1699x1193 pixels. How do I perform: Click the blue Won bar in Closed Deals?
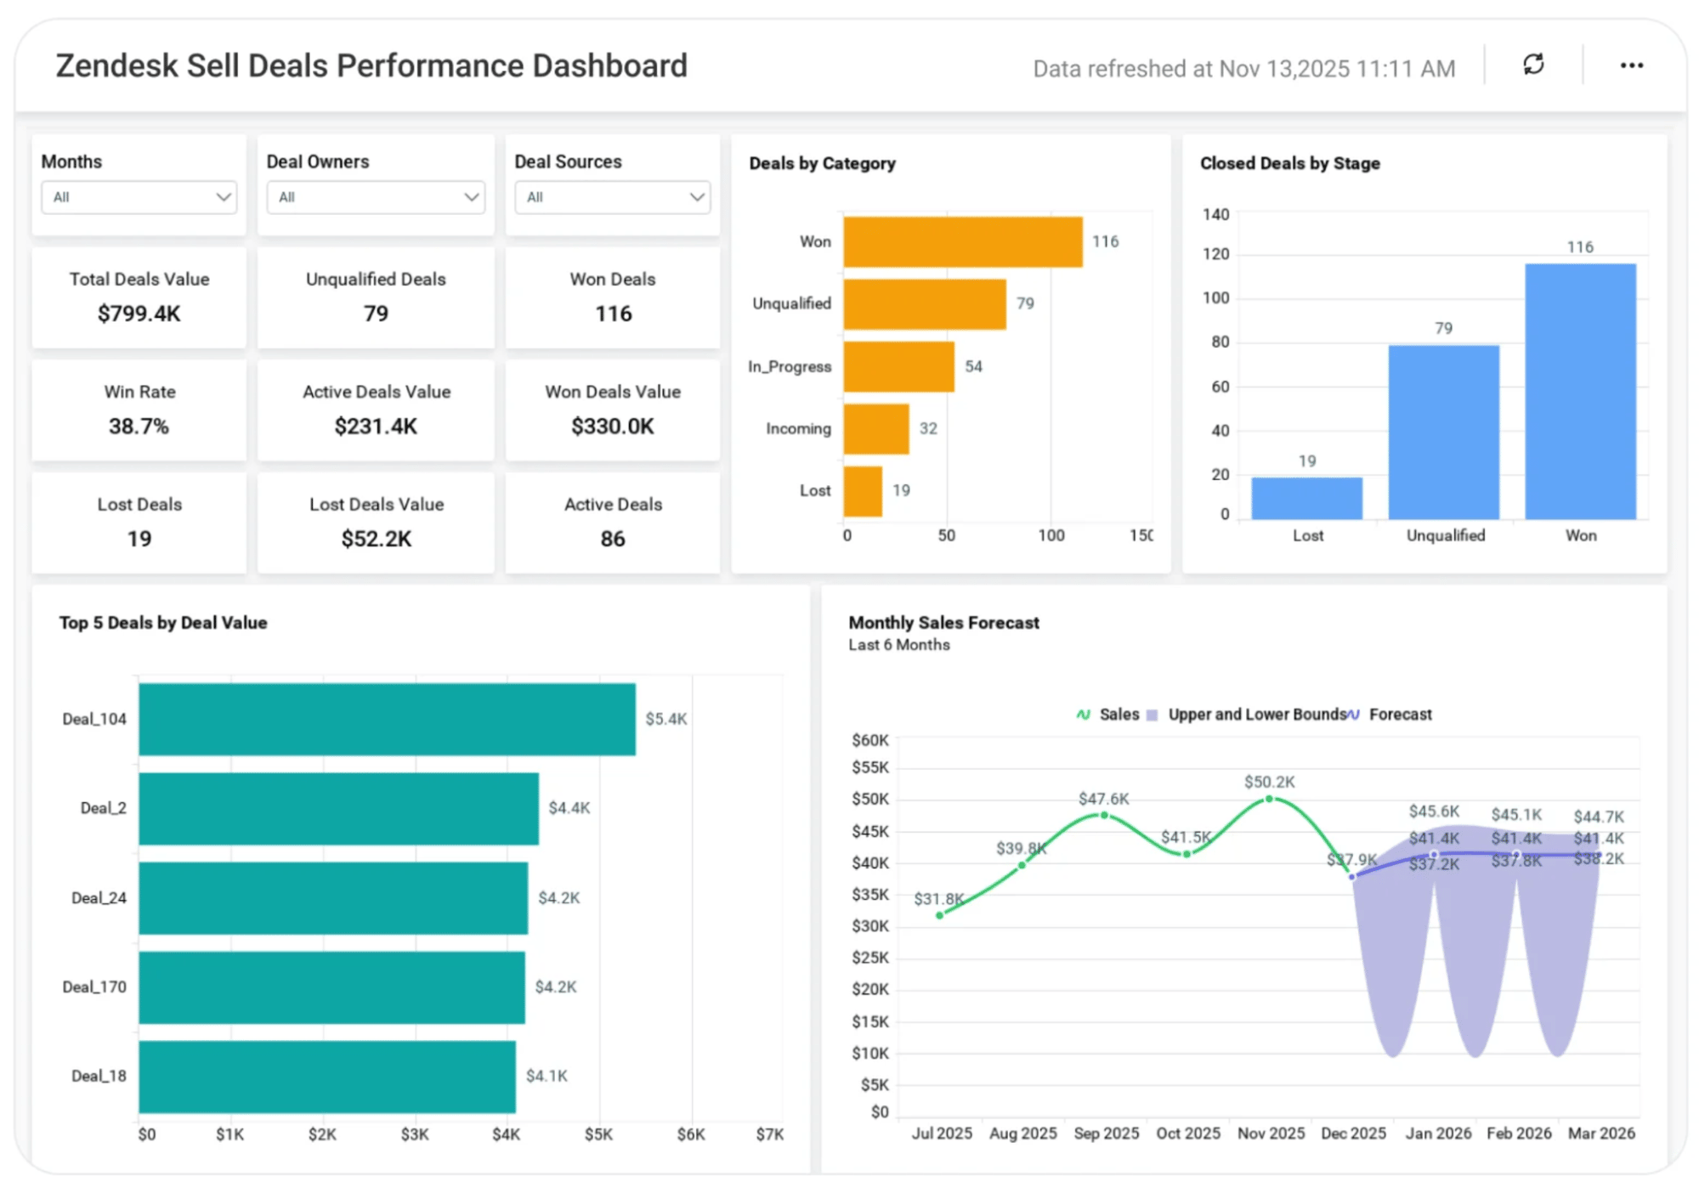(x=1581, y=392)
